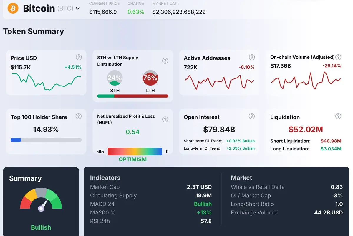353x236 pixels.
Task: Click the +4.51% price change
Action: [x=73, y=67]
